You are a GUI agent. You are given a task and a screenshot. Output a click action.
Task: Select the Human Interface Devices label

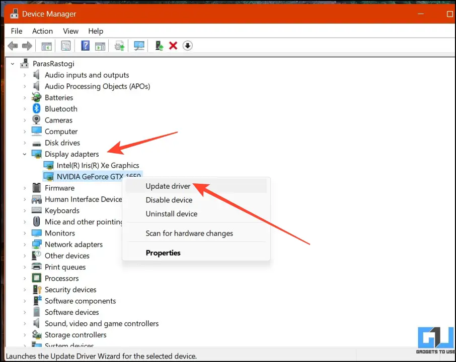[x=84, y=199]
